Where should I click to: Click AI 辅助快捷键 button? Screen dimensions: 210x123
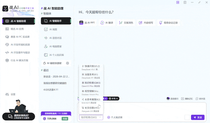coord(52,63)
